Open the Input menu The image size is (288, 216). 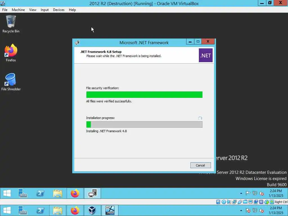tap(45, 10)
